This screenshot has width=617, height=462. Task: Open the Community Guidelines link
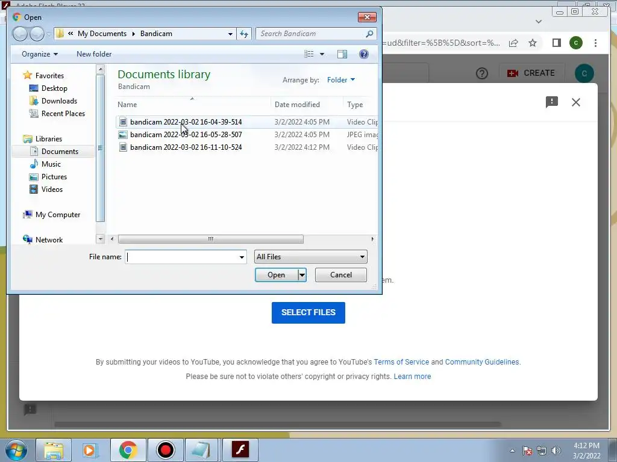[x=482, y=362]
